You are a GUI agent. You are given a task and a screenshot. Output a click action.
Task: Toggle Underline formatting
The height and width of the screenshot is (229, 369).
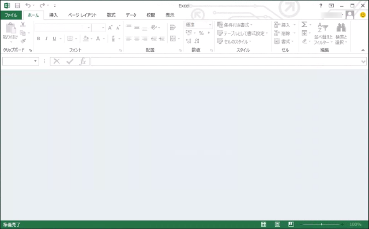(x=54, y=39)
